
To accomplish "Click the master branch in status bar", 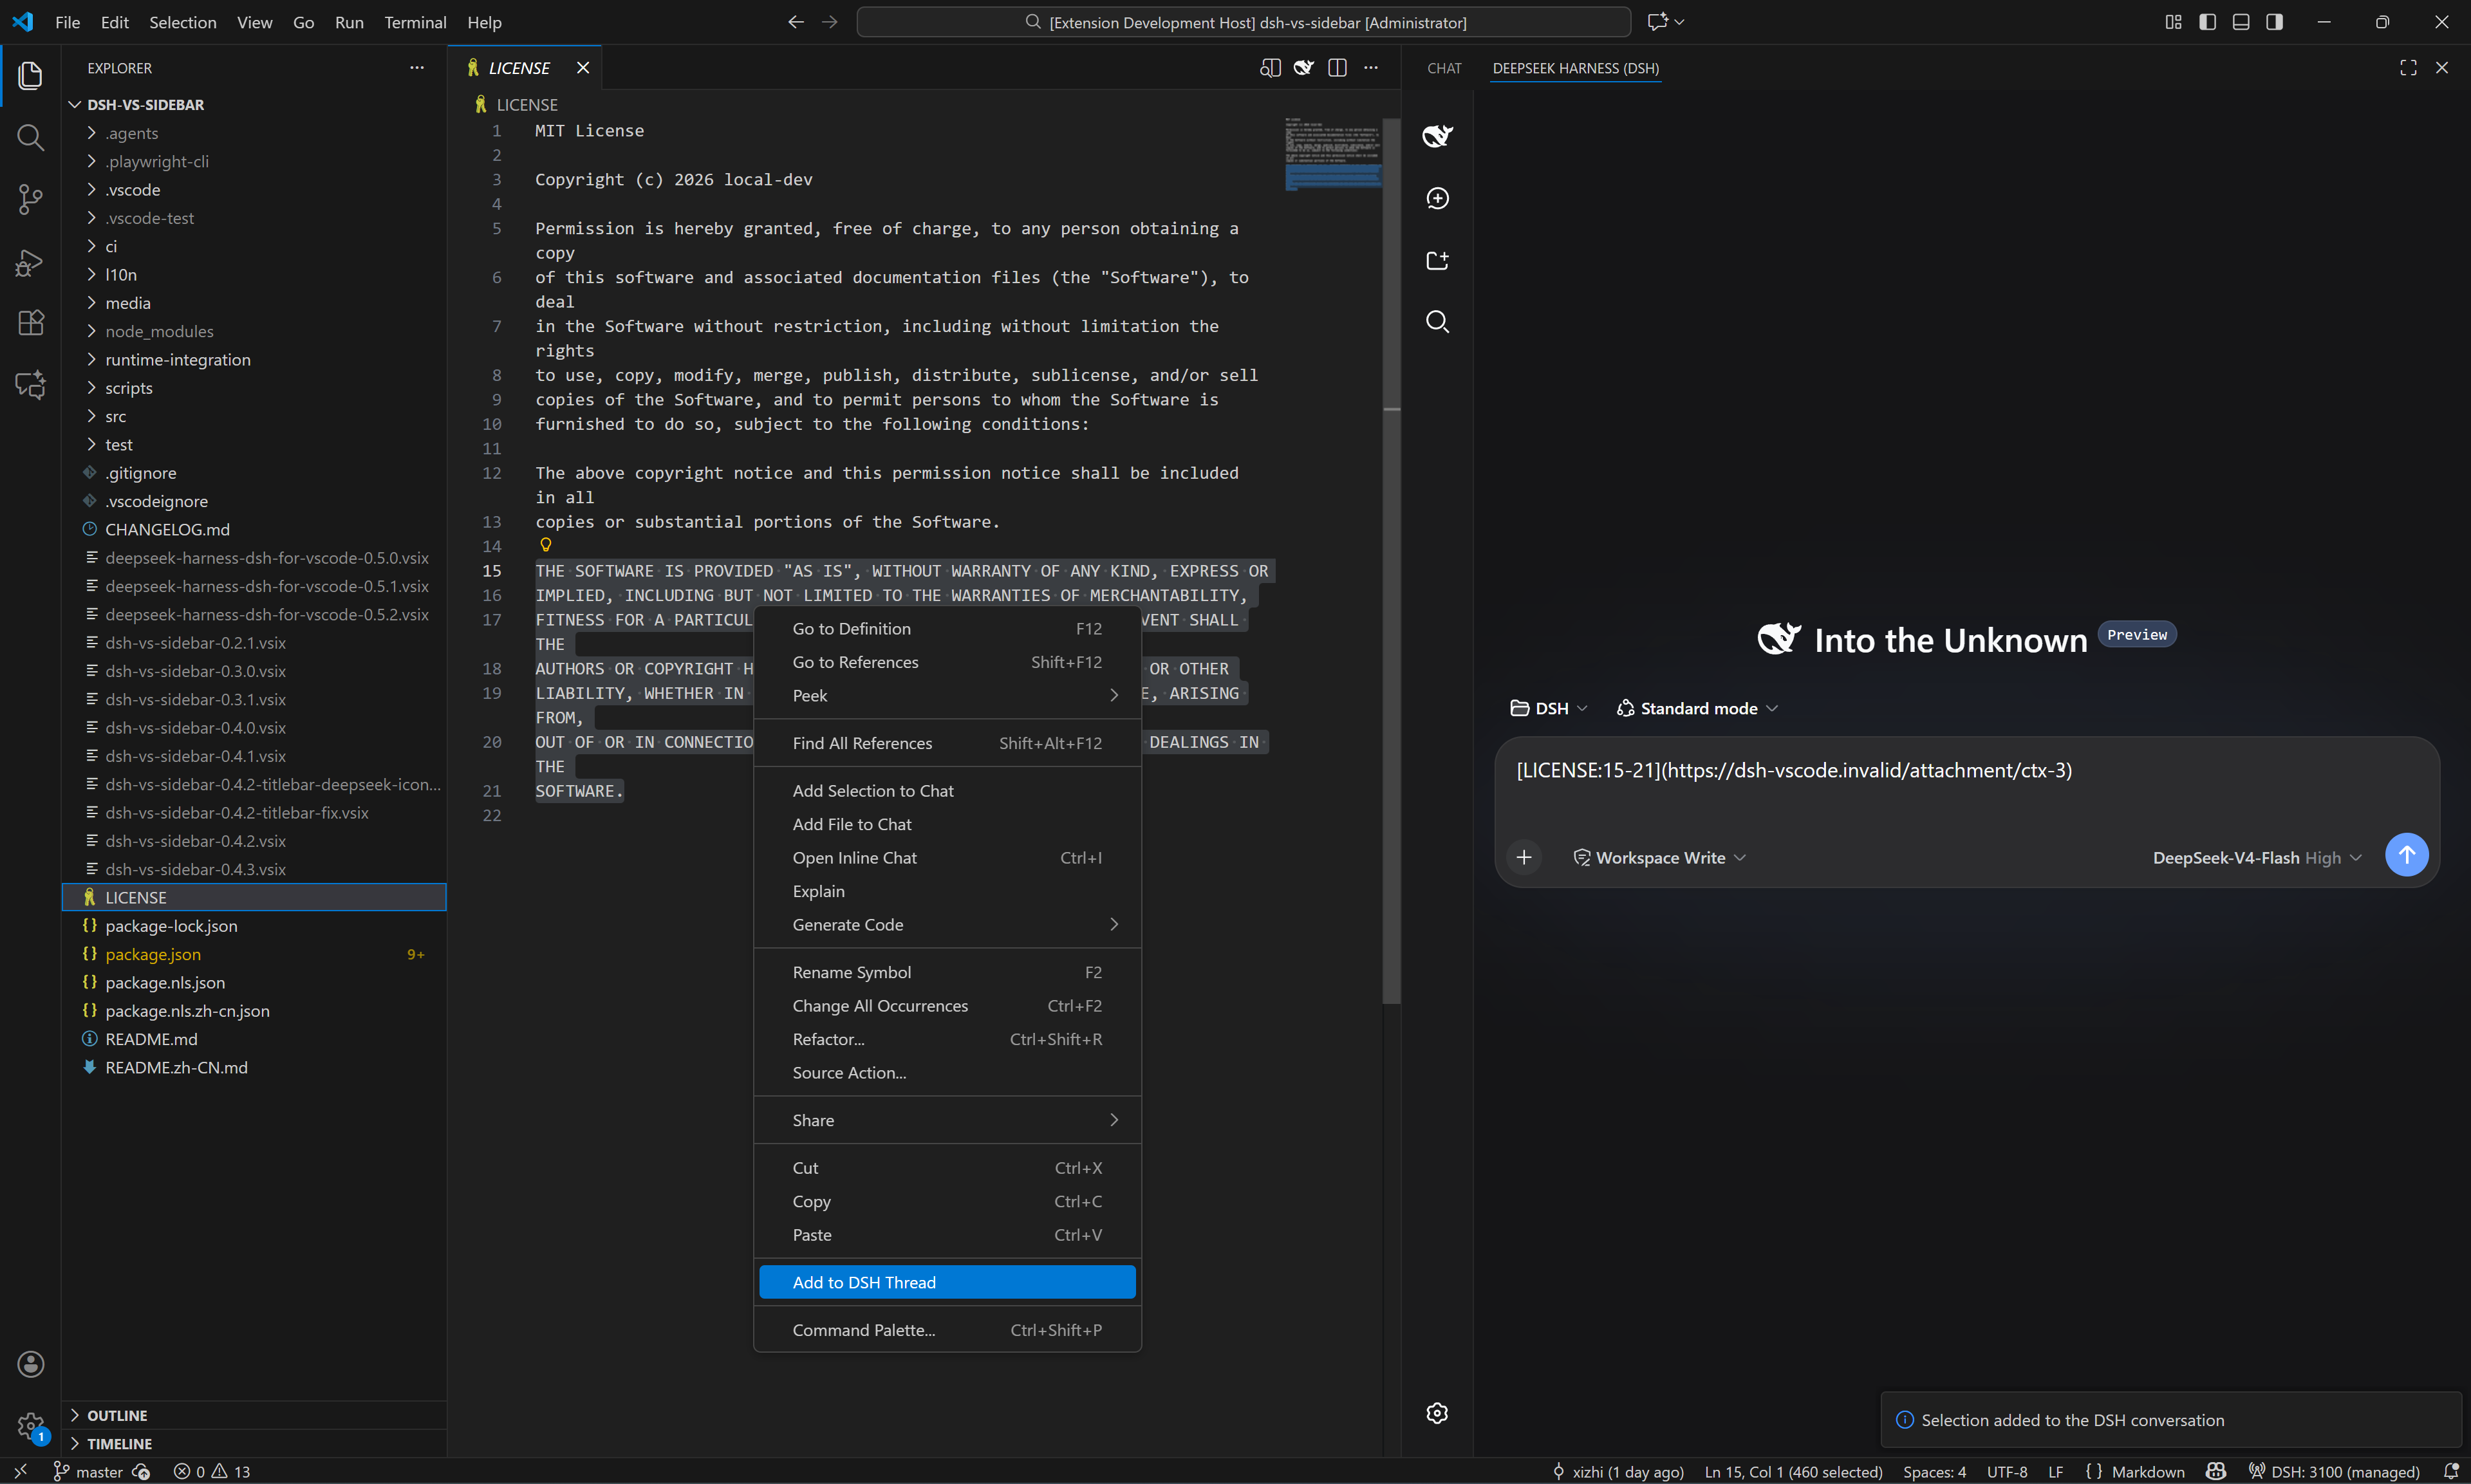I will (88, 1471).
